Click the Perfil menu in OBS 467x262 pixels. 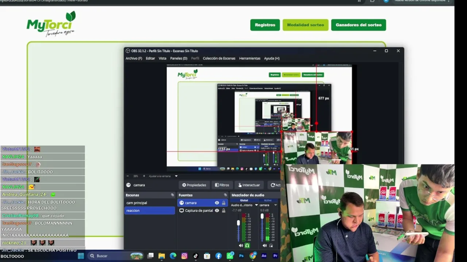click(195, 58)
